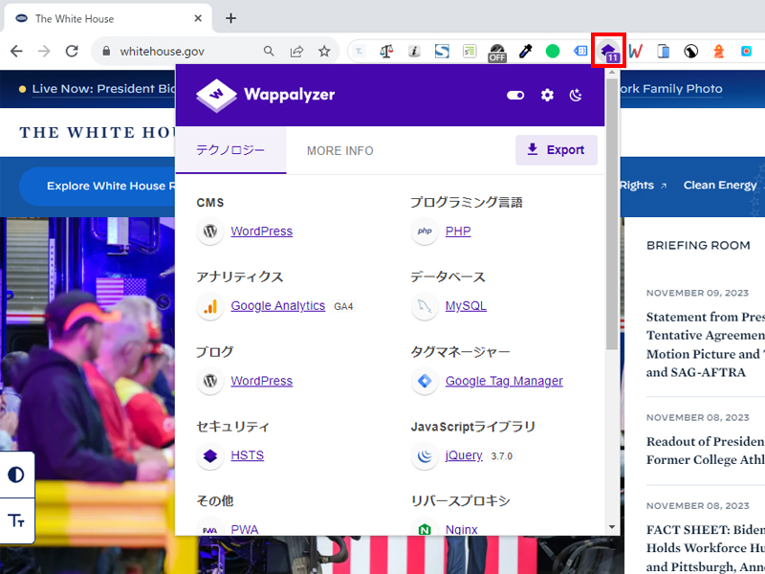Click the green circle extension icon

[553, 51]
